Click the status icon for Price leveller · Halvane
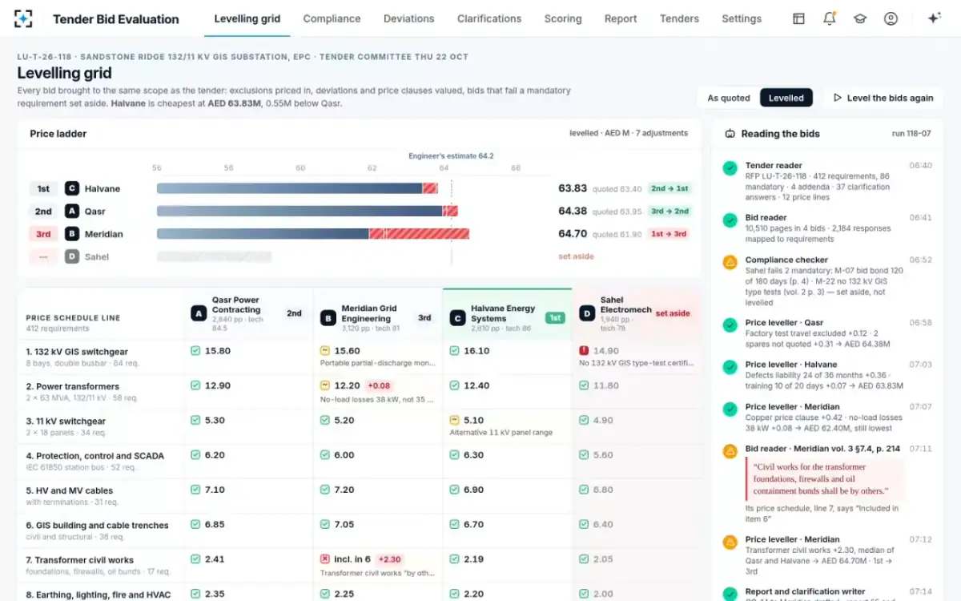This screenshot has height=601, width=961. coord(730,367)
